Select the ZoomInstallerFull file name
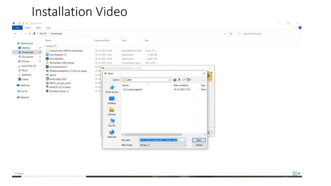Viewport: 331px width, 186px height. tap(58, 67)
